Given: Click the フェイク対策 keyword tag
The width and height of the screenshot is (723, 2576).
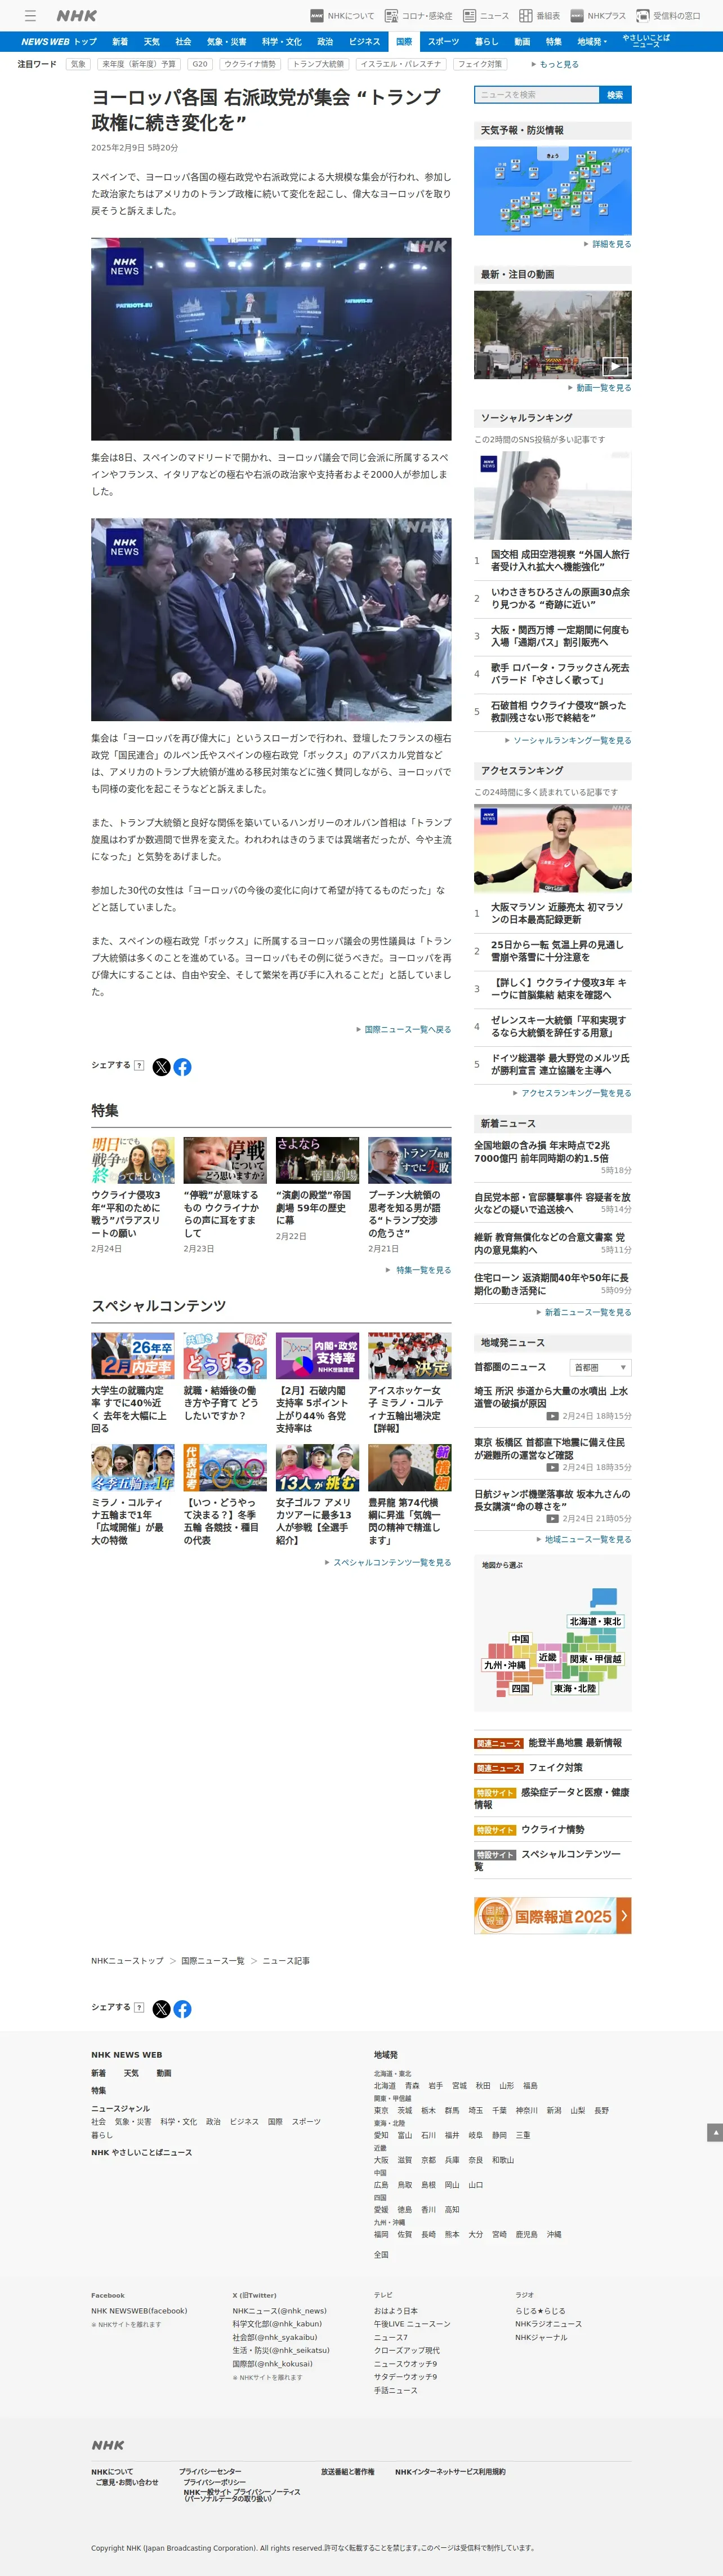Looking at the screenshot, I should (x=479, y=64).
